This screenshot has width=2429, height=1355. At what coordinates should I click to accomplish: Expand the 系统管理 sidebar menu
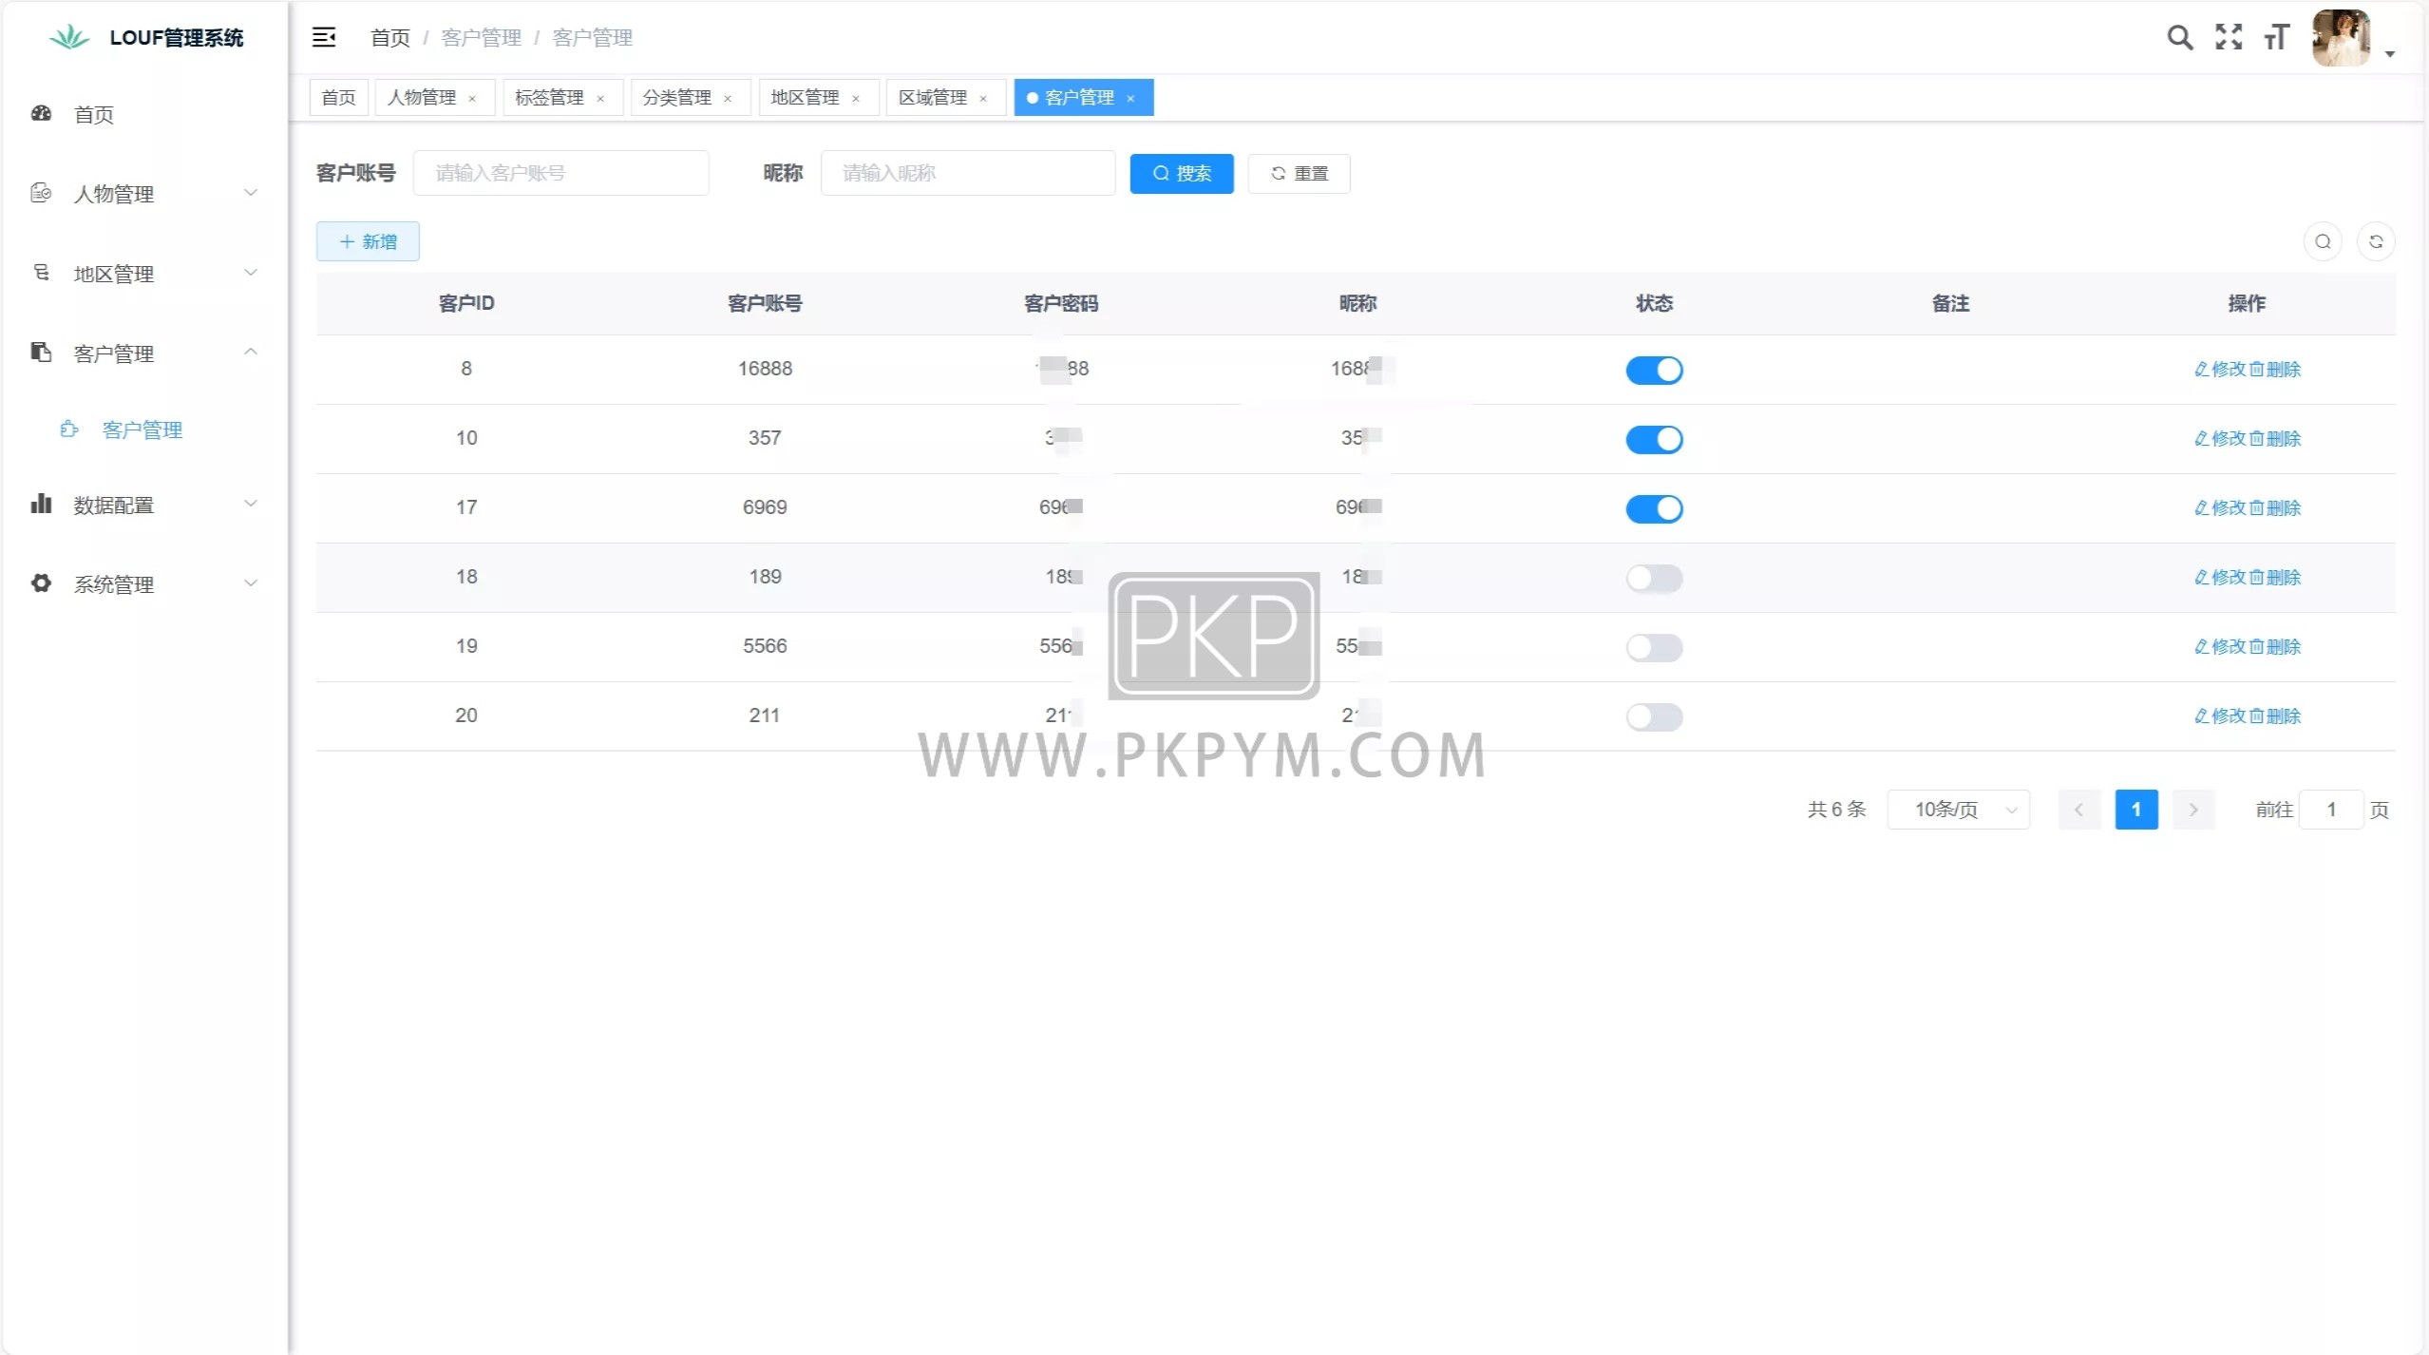coord(142,584)
